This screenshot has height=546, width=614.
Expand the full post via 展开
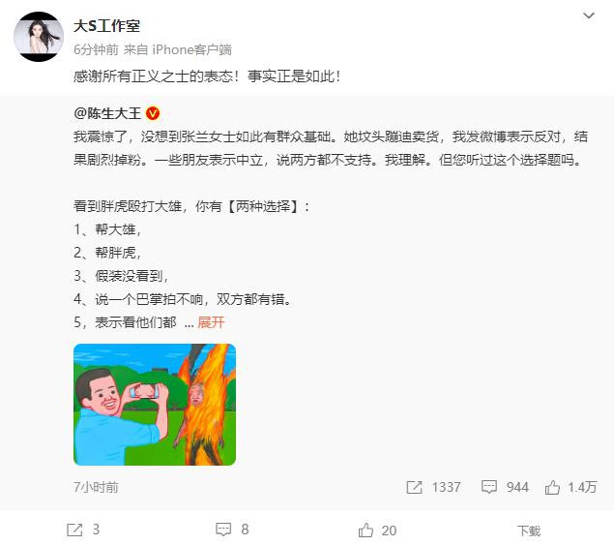point(211,322)
